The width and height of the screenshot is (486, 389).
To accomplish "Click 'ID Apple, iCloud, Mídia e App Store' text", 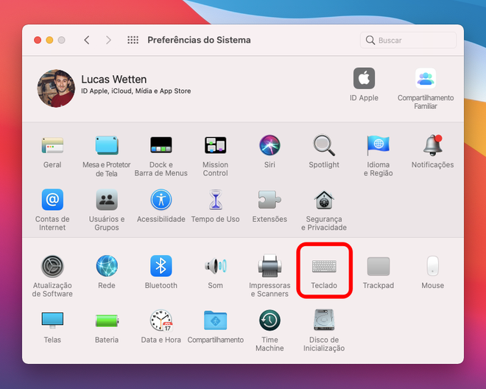I will pos(135,91).
